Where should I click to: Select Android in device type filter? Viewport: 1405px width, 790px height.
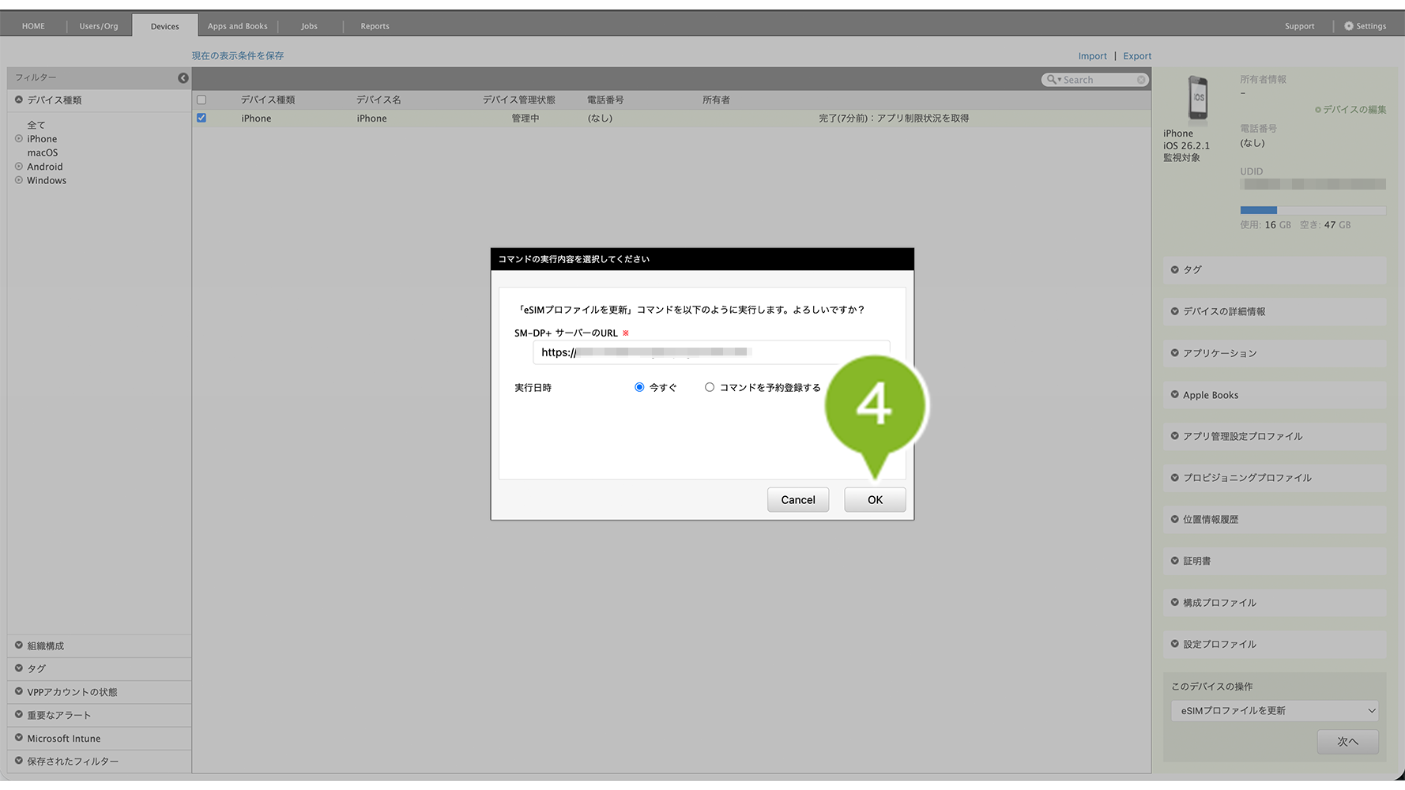pos(45,167)
